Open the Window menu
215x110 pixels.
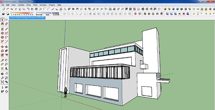[x=43, y=5]
